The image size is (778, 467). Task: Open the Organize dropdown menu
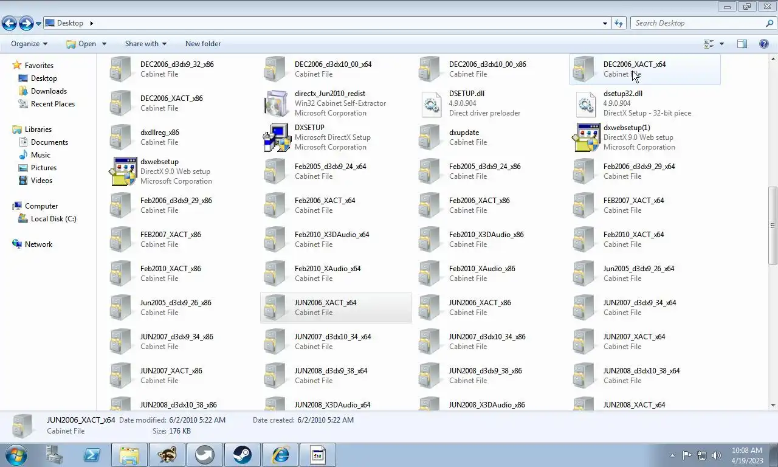29,44
